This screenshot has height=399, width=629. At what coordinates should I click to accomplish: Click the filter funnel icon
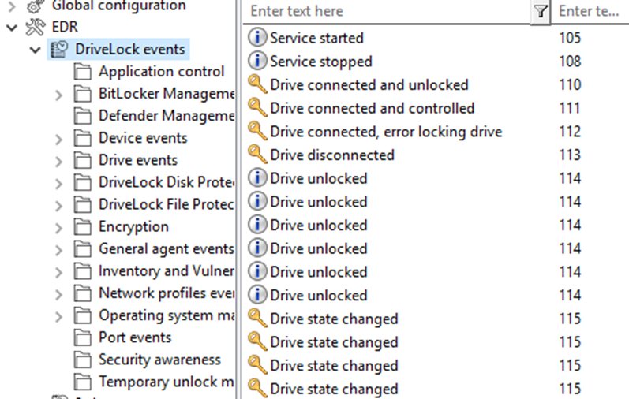pyautogui.click(x=541, y=11)
